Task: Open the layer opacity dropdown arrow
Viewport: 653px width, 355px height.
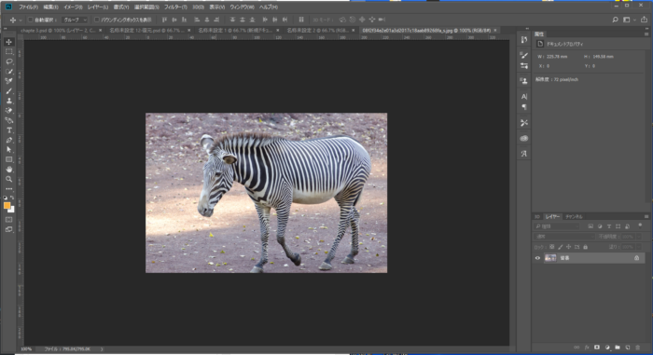Action: [x=639, y=237]
